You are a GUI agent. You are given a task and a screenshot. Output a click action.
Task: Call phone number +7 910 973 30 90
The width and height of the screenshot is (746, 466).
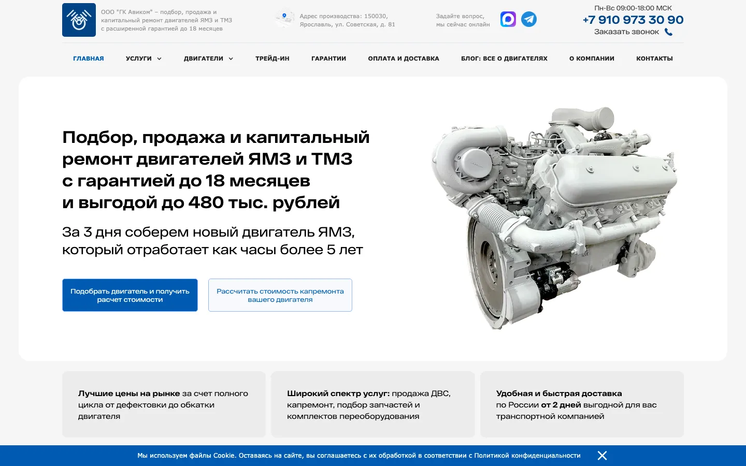point(633,20)
